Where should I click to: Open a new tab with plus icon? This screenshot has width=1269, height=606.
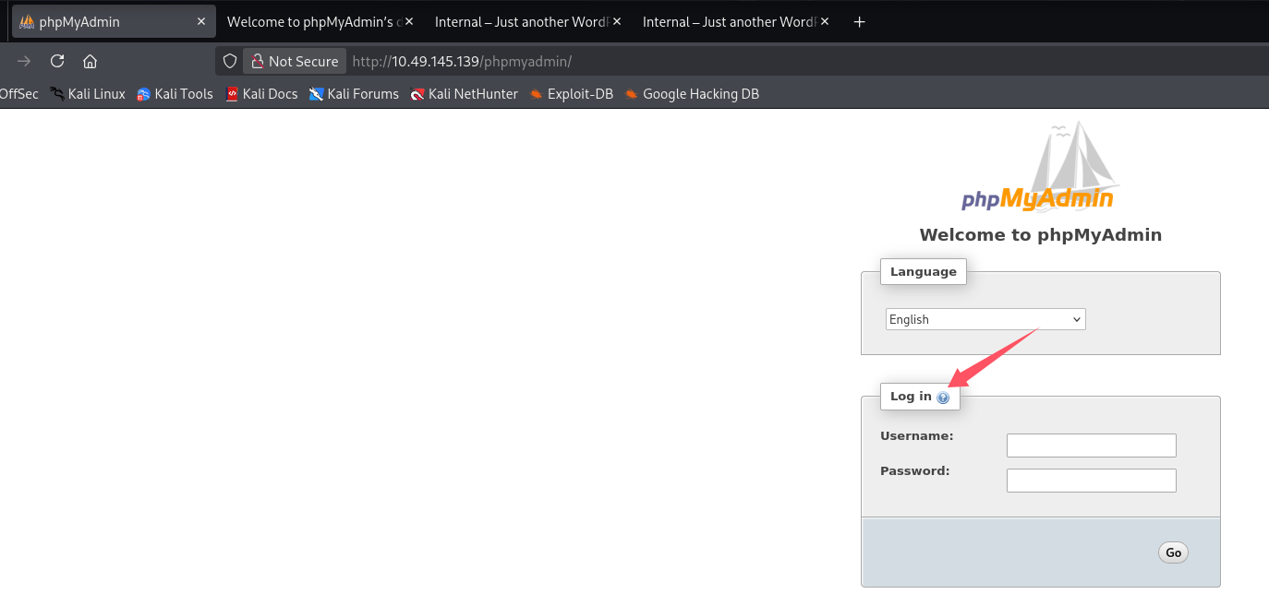pos(859,22)
